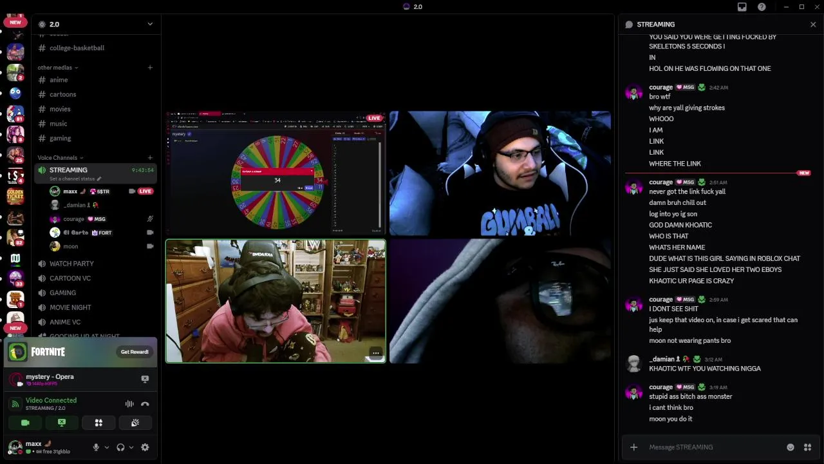The image size is (824, 464).
Task: Open maxx user profile panel
Action: click(45, 447)
